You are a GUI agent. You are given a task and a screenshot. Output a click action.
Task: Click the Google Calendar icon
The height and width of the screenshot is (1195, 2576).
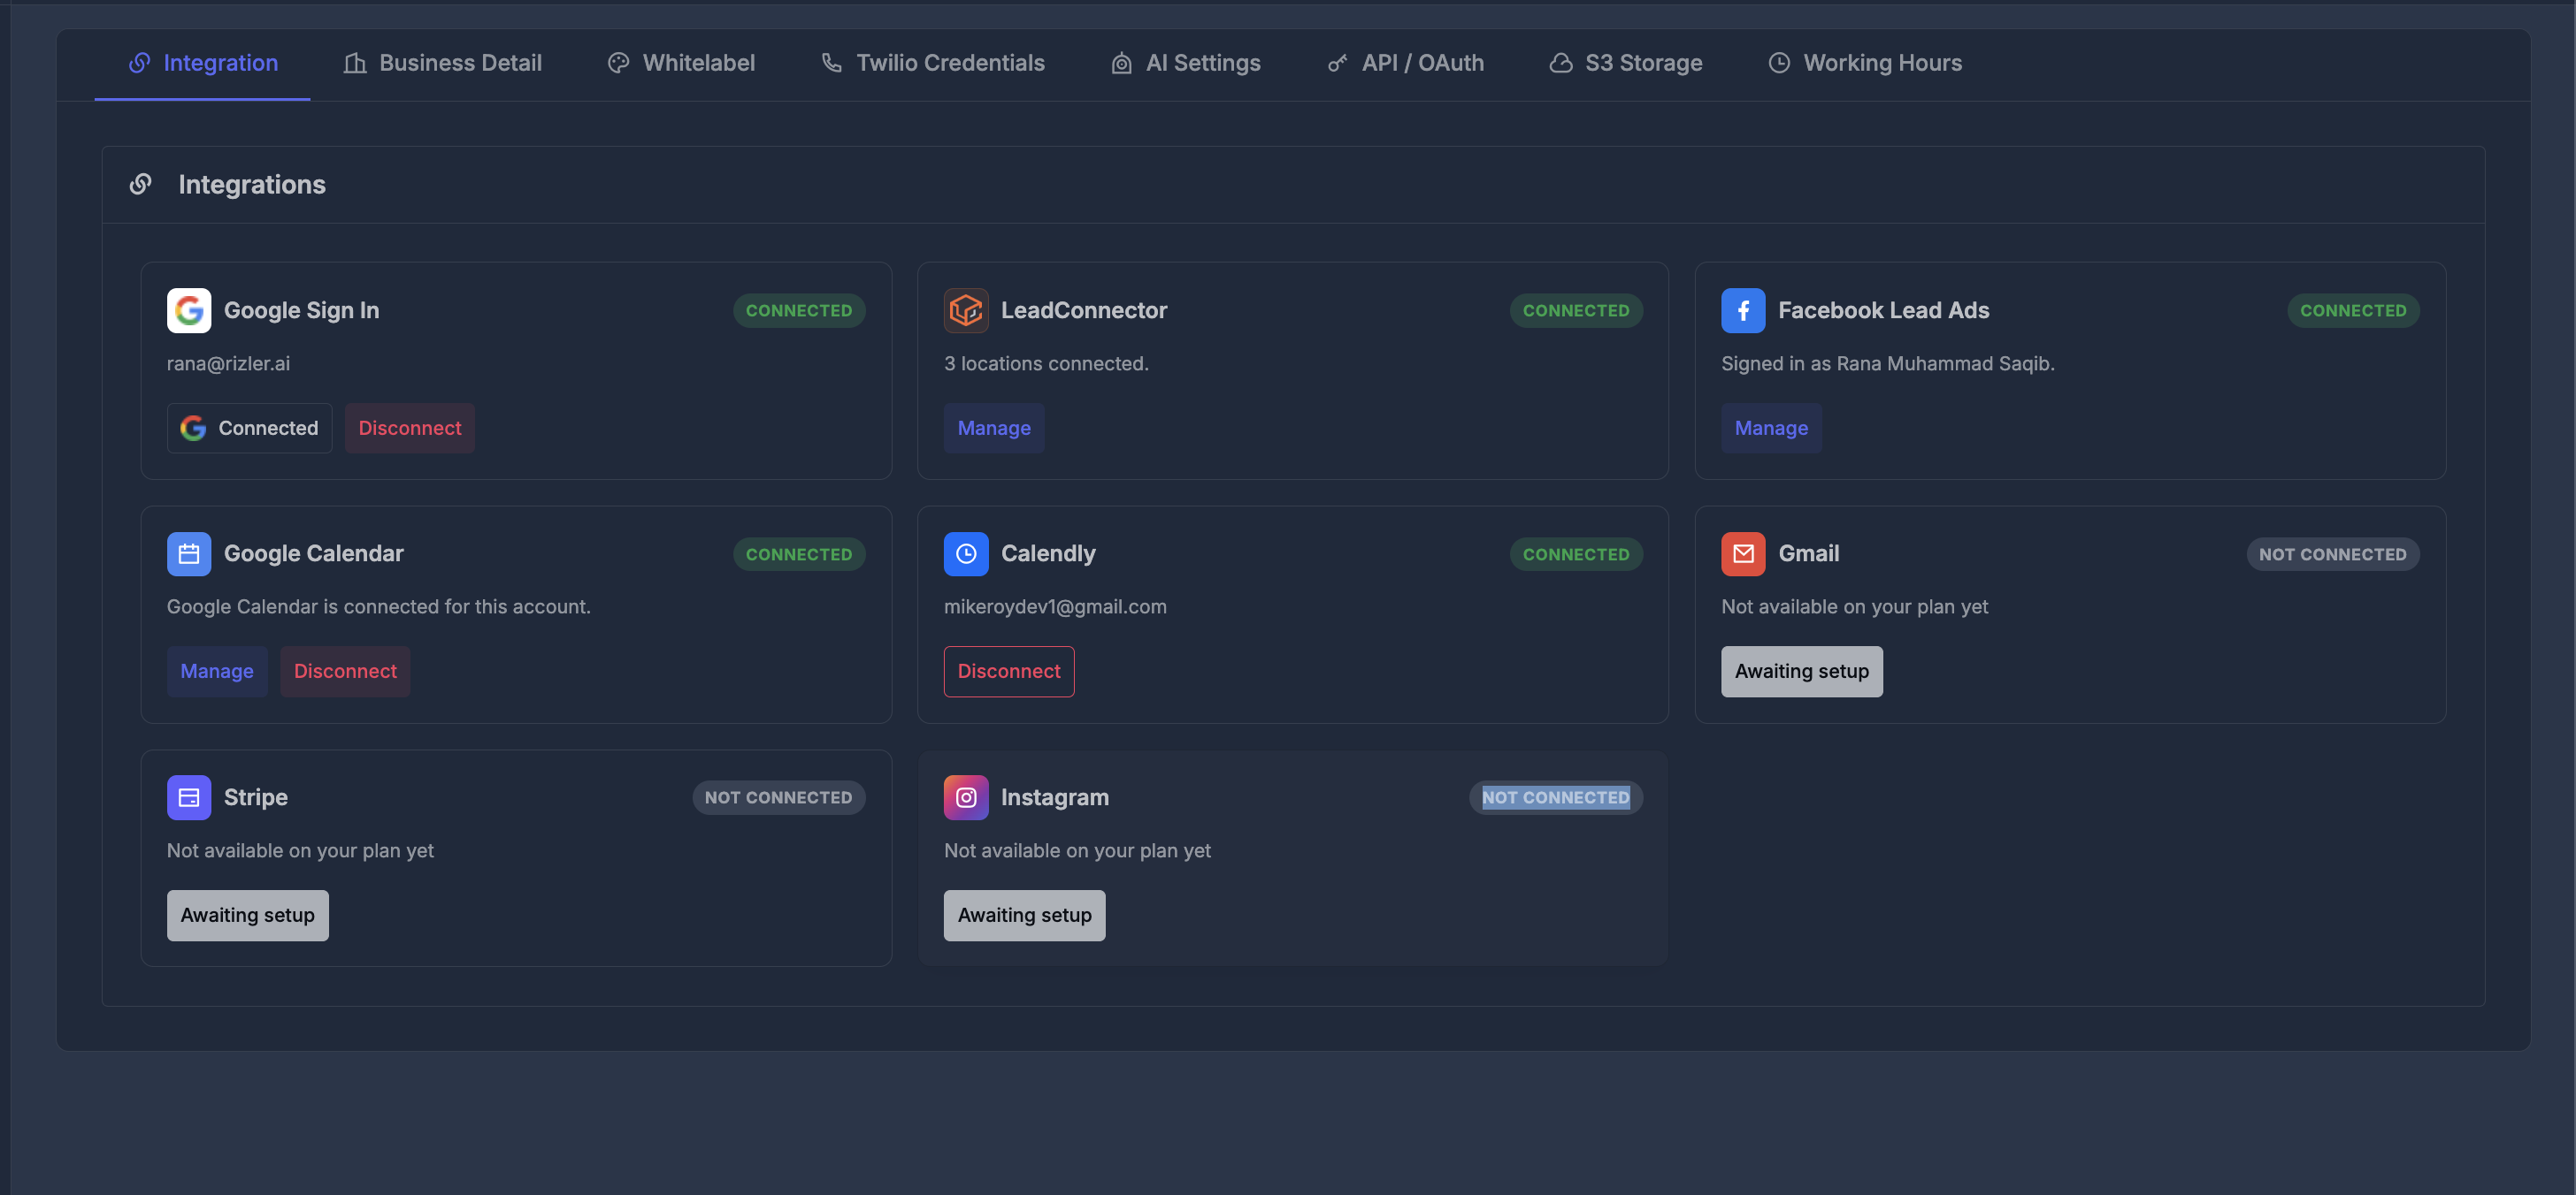tap(189, 553)
